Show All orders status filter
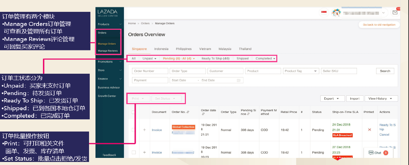Viewport: 409px width, 165px height. click(x=134, y=58)
